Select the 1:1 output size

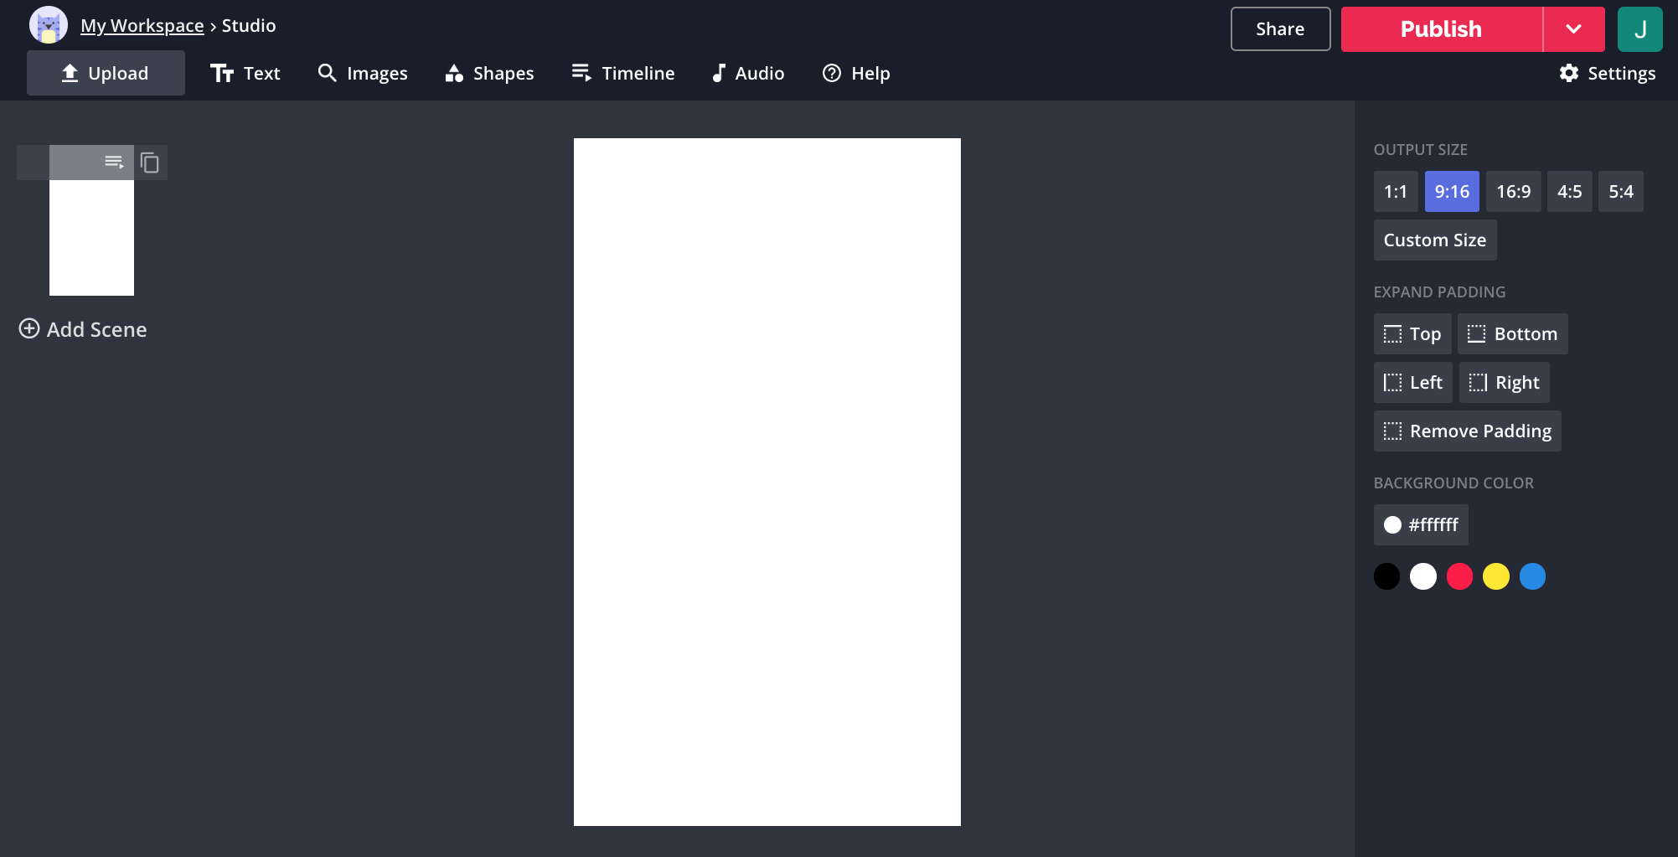[1395, 192]
